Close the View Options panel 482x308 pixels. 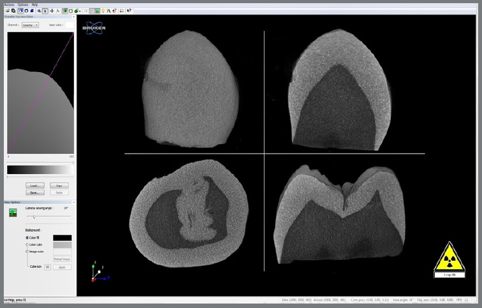(x=73, y=202)
